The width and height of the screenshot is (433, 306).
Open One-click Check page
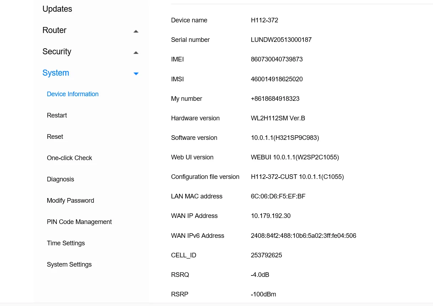(70, 158)
